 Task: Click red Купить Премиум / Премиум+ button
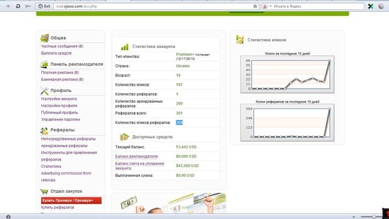(71, 200)
